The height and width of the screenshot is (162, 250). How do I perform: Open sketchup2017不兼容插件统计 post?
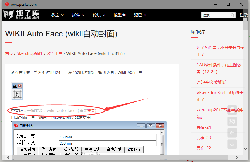coord(220,113)
